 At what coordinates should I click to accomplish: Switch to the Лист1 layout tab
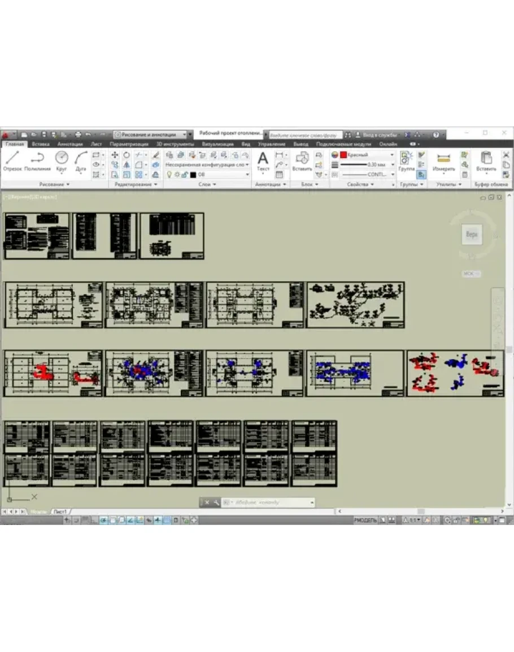click(x=60, y=511)
